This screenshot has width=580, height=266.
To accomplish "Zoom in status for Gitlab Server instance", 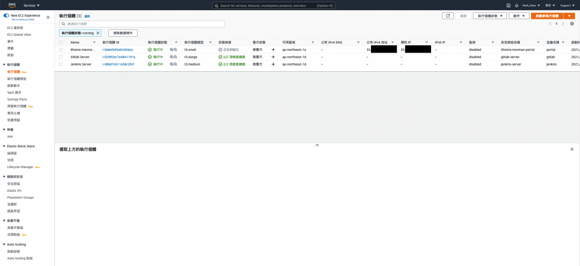I will [172, 57].
